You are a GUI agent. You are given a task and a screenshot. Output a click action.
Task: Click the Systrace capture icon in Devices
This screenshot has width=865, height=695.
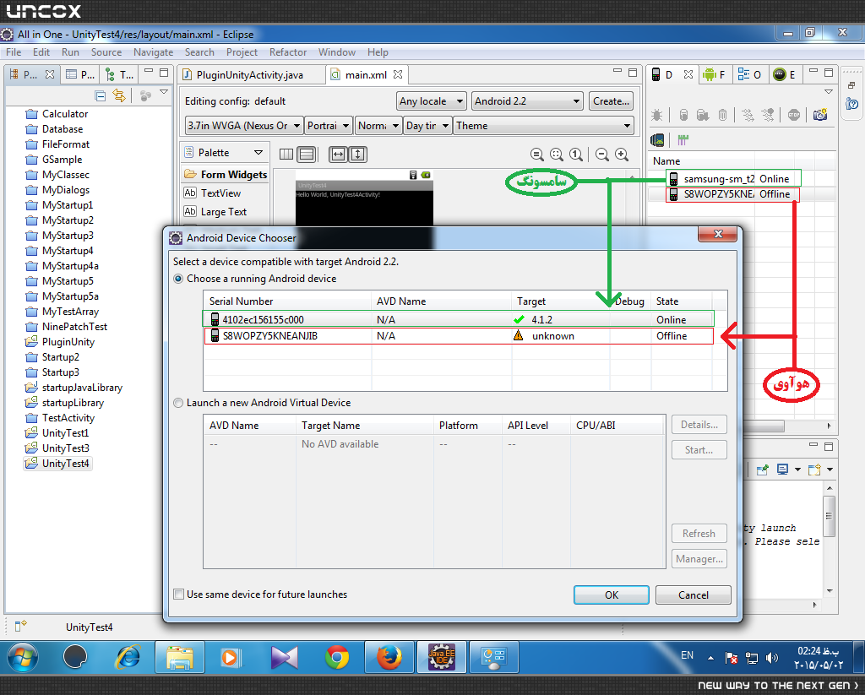click(683, 140)
